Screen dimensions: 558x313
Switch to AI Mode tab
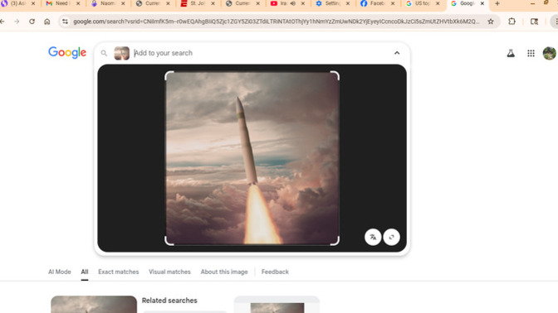[x=60, y=272]
